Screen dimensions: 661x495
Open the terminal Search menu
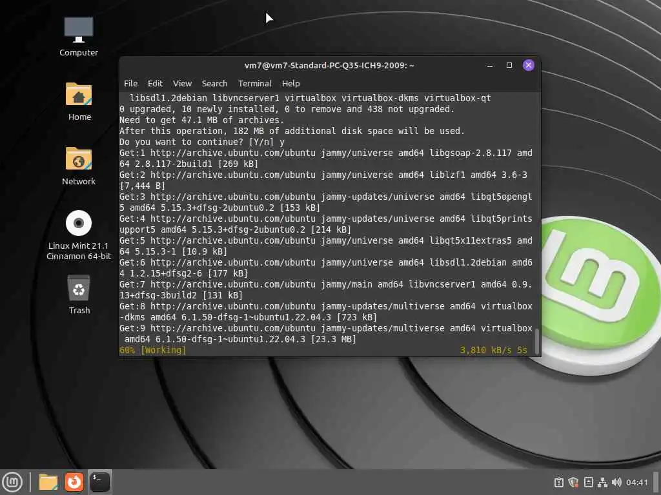point(214,83)
